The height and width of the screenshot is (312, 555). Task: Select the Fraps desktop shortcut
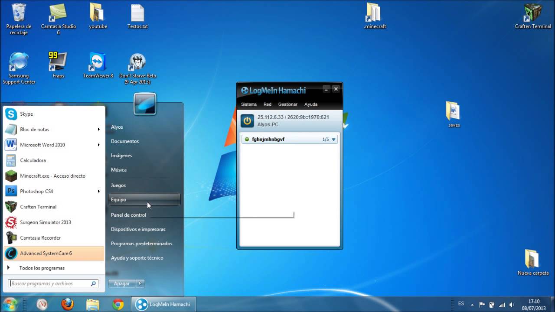(x=59, y=65)
